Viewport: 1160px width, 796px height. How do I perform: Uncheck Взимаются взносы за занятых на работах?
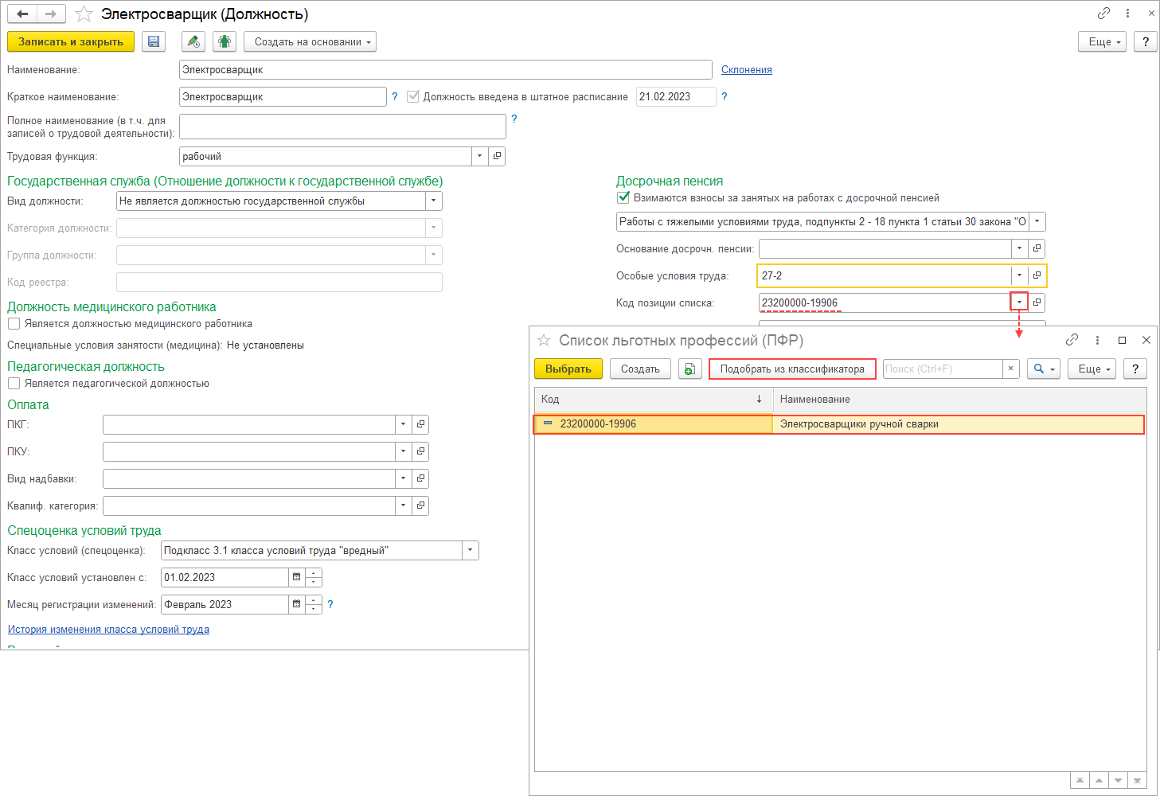click(623, 197)
